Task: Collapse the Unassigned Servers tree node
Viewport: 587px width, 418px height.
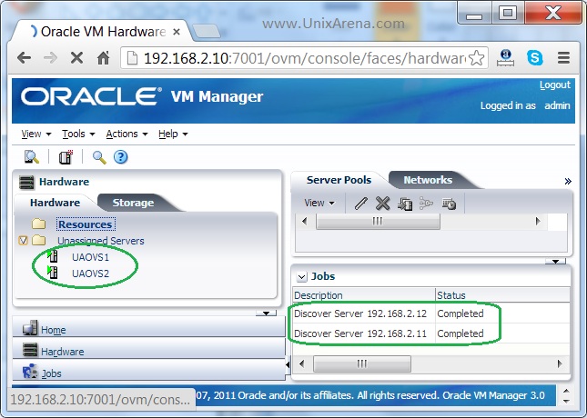Action: pos(23,240)
